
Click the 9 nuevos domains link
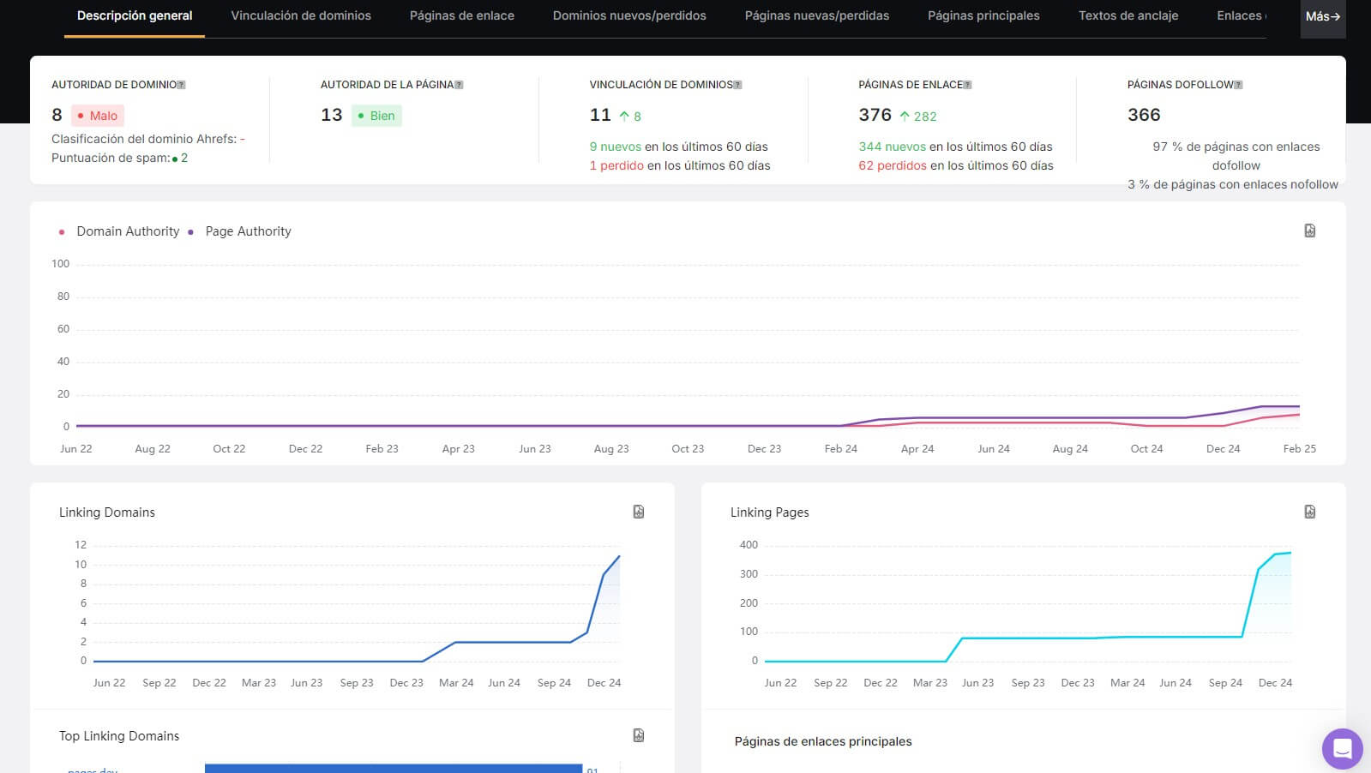point(615,147)
